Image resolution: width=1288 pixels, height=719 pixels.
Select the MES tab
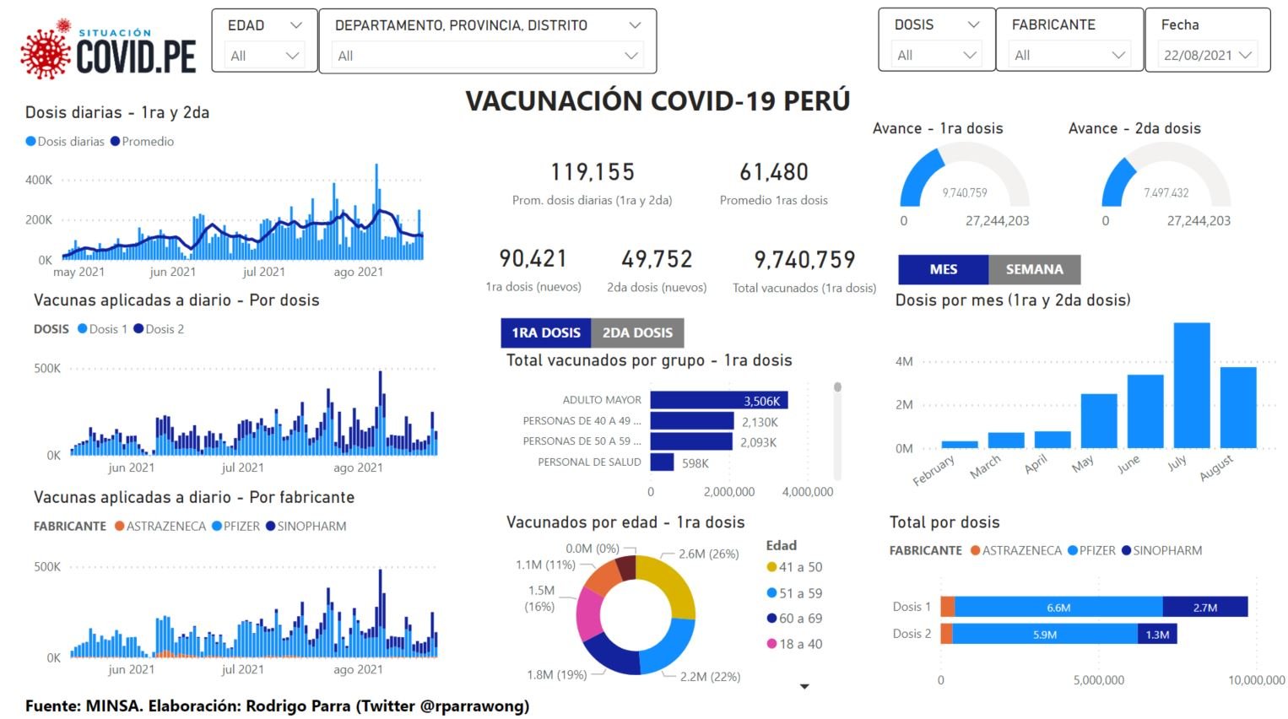(x=943, y=269)
